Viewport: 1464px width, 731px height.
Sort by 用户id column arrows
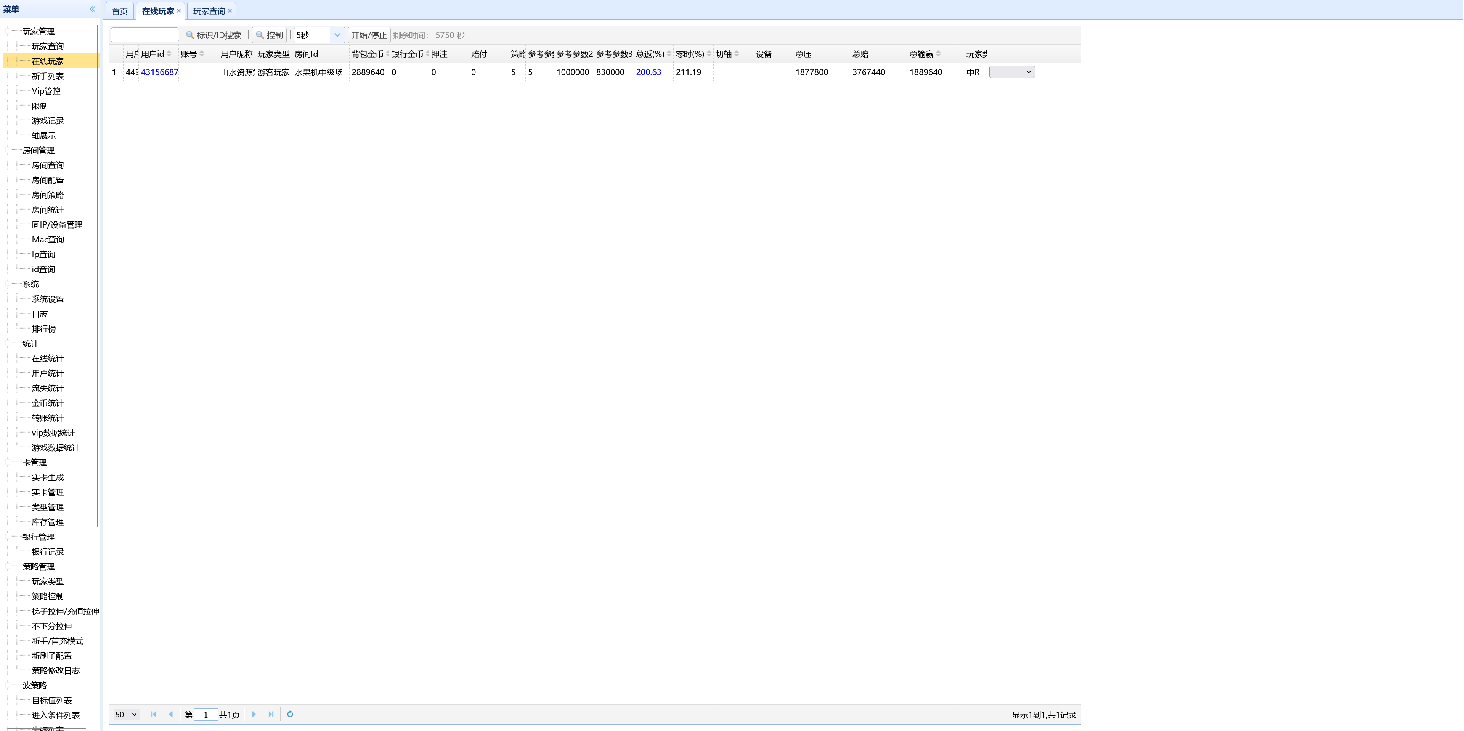pos(169,54)
